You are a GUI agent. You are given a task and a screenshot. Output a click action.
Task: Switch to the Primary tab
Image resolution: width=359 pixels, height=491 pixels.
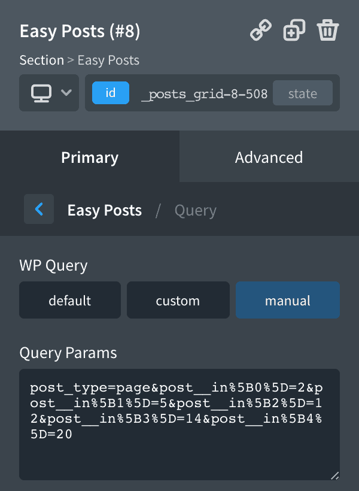[x=90, y=156]
